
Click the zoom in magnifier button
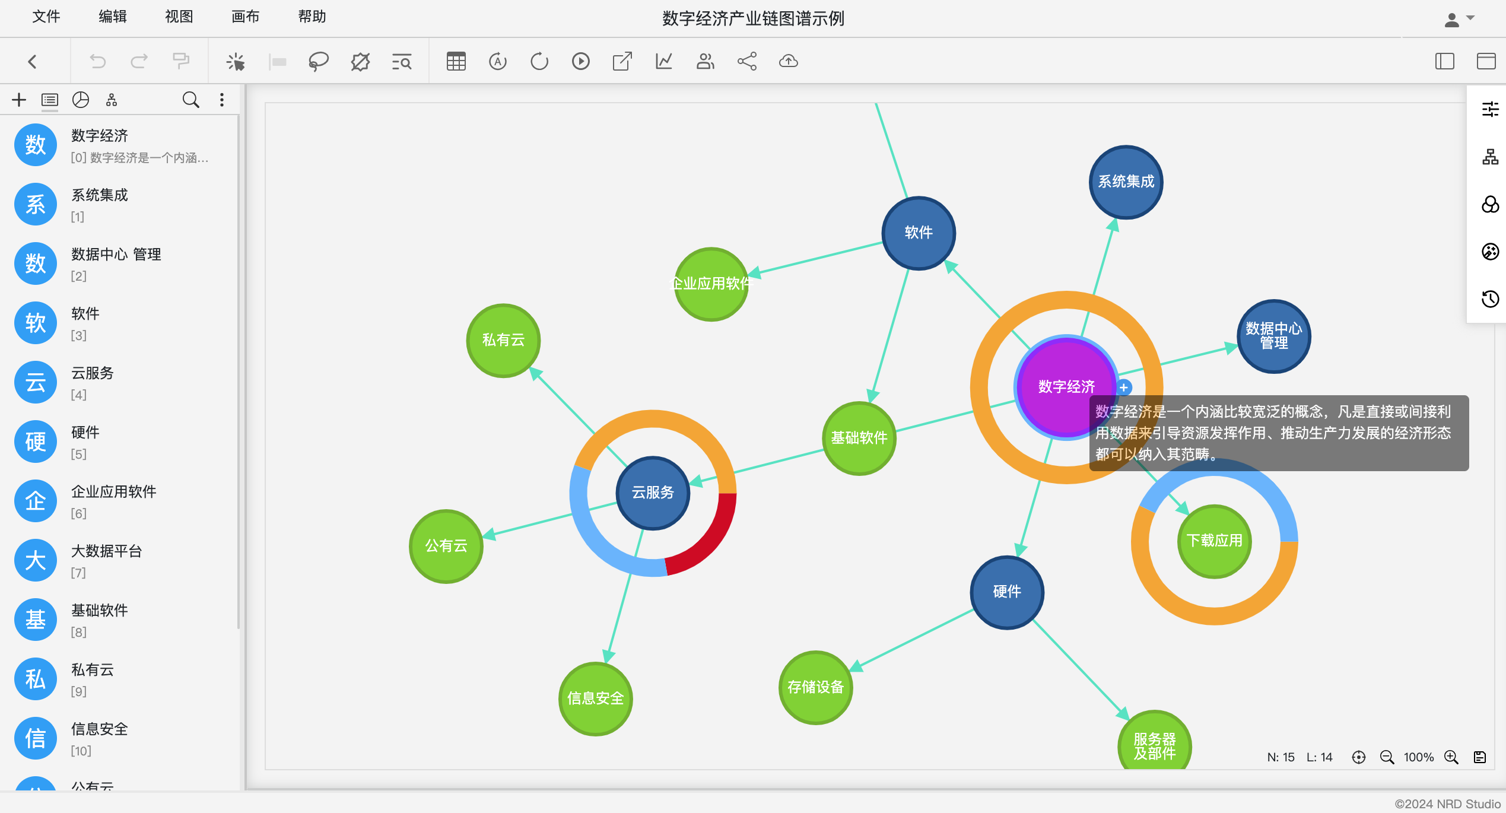[1451, 757]
